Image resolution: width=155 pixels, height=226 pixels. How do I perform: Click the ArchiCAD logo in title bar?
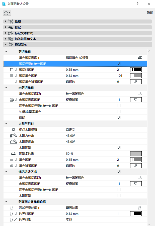tap(4, 4)
